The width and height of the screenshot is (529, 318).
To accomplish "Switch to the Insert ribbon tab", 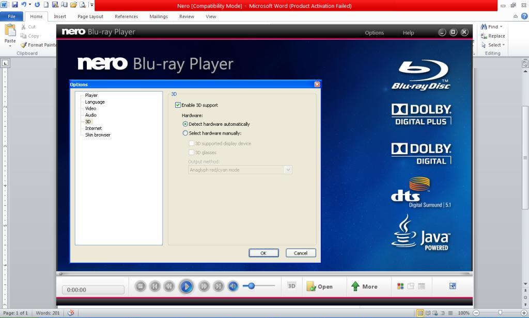I will pyautogui.click(x=60, y=16).
